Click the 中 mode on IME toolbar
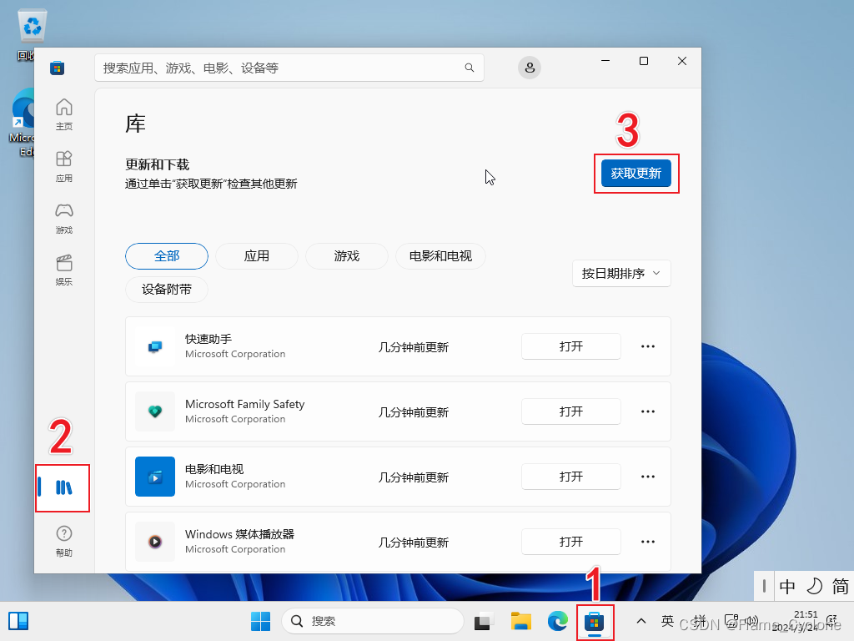This screenshot has height=641, width=854. tap(787, 587)
